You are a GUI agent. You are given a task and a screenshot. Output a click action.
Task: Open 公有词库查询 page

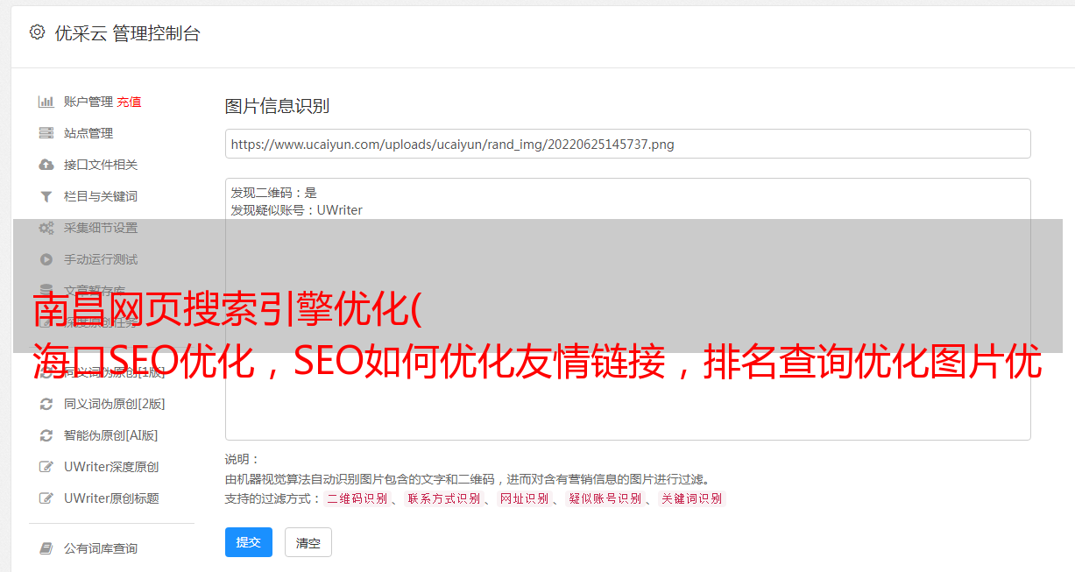pyautogui.click(x=101, y=548)
